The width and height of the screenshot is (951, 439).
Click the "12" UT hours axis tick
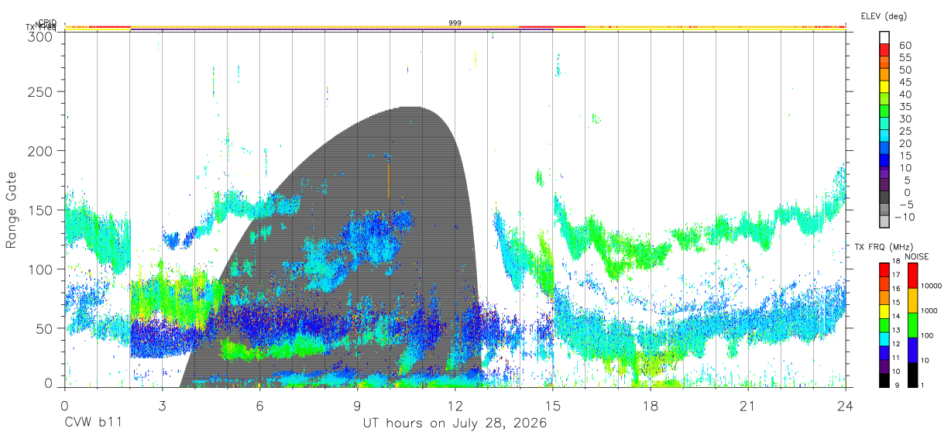(x=455, y=406)
